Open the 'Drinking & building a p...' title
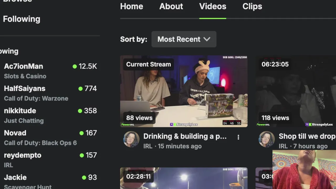This screenshot has height=189, width=336. point(185,136)
